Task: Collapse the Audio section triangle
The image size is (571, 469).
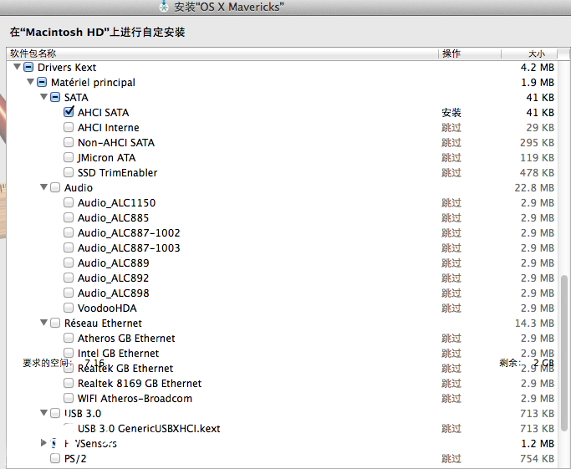Action: pos(44,187)
